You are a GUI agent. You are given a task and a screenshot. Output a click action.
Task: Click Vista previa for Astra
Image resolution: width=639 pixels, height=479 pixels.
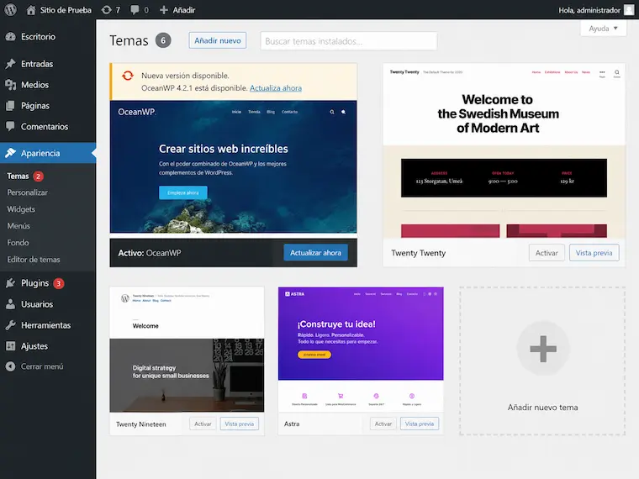(420, 424)
